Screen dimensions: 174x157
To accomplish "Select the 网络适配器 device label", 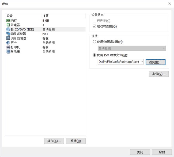I will (x=18, y=34).
